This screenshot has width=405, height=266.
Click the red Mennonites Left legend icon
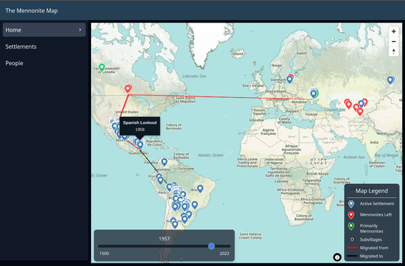pos(351,215)
